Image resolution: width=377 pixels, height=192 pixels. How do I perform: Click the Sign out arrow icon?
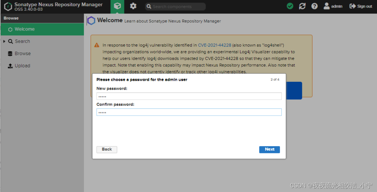point(352,6)
